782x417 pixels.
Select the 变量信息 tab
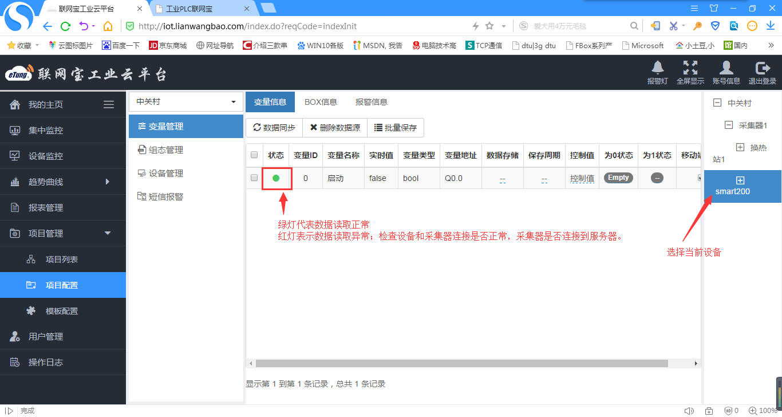pyautogui.click(x=270, y=102)
